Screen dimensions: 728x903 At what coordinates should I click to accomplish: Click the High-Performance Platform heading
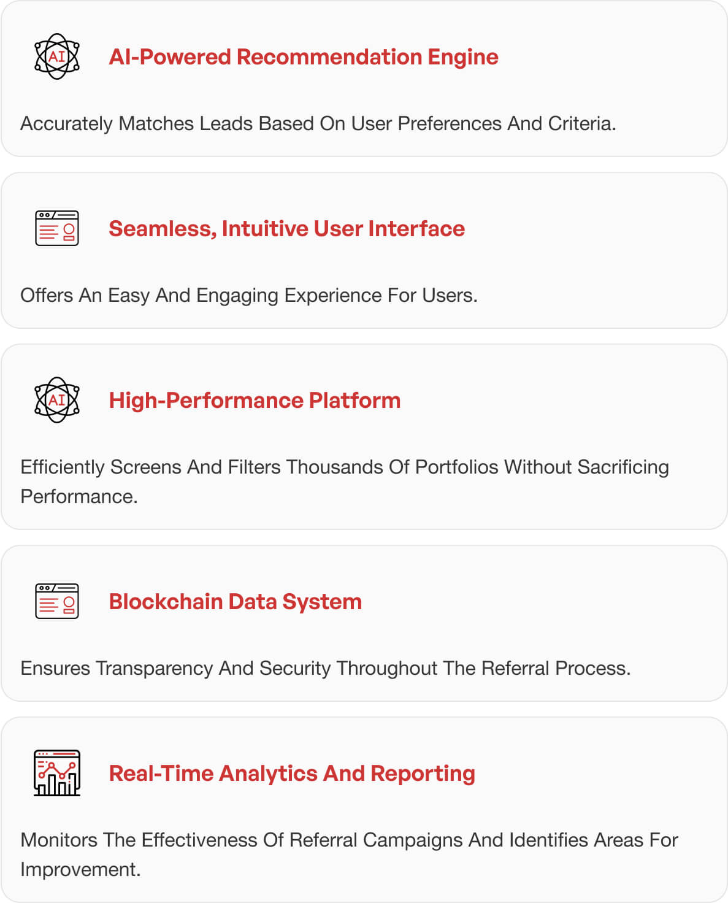click(255, 401)
